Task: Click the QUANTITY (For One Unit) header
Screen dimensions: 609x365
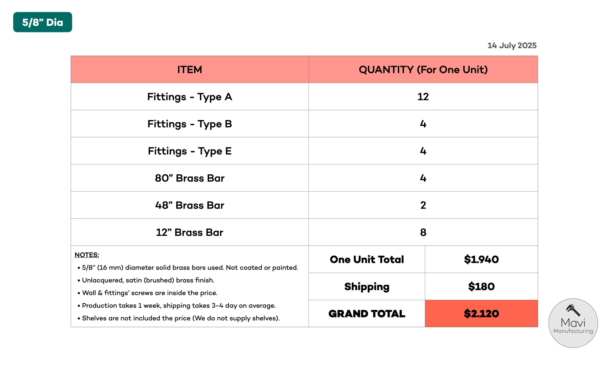Action: [x=423, y=69]
